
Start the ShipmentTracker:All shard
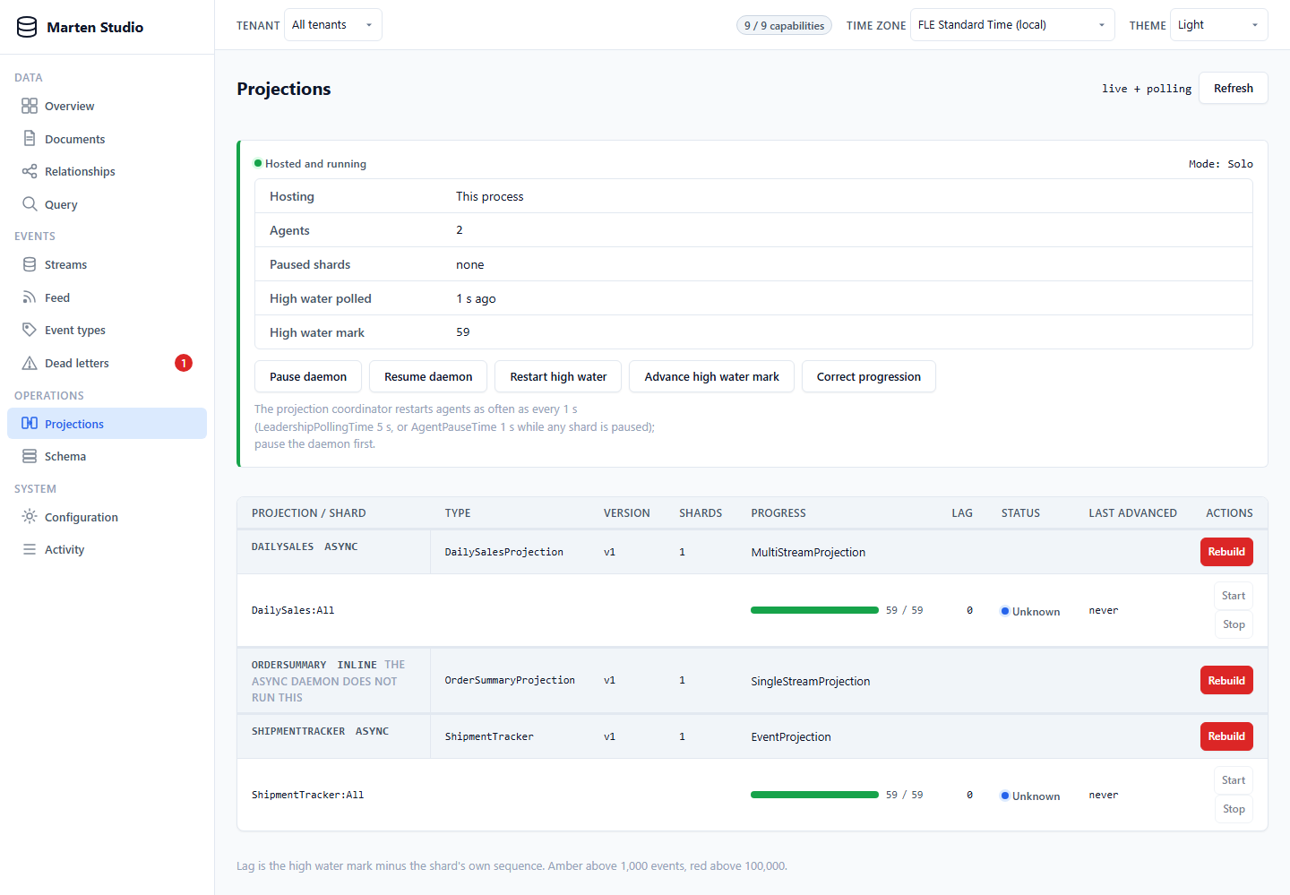point(1234,780)
